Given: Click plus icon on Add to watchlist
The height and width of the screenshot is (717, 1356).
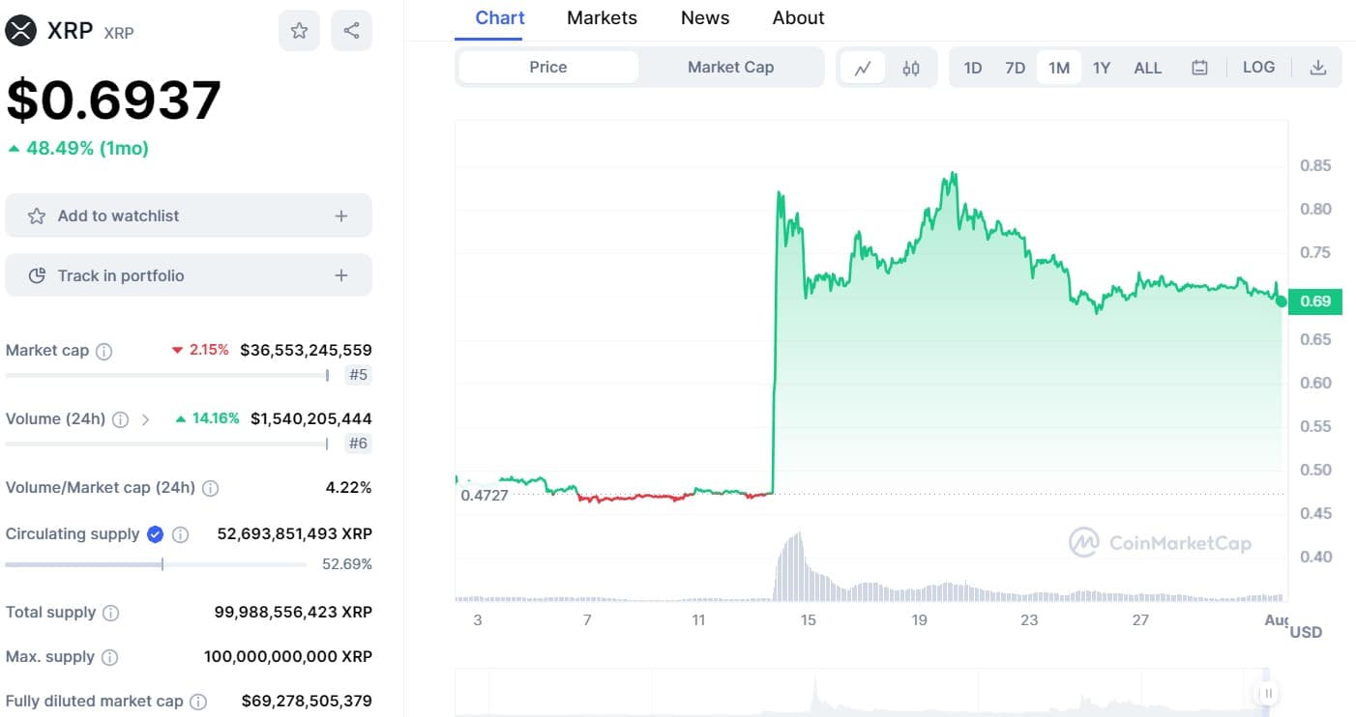Looking at the screenshot, I should 340,216.
